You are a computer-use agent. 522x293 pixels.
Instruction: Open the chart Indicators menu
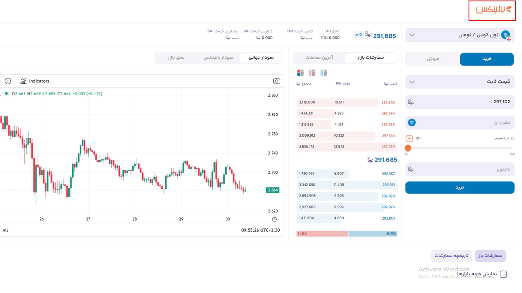point(35,81)
